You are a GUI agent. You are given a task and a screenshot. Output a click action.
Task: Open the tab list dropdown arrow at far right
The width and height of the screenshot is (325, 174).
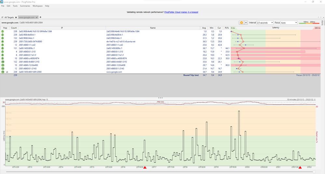click(324, 18)
